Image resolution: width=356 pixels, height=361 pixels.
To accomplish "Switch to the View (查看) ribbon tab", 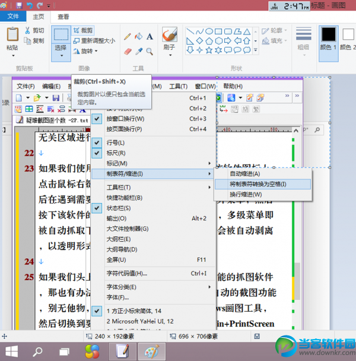I will pyautogui.click(x=63, y=17).
